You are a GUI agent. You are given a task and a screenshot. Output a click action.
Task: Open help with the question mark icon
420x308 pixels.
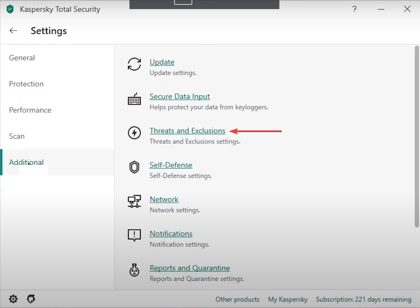(355, 9)
